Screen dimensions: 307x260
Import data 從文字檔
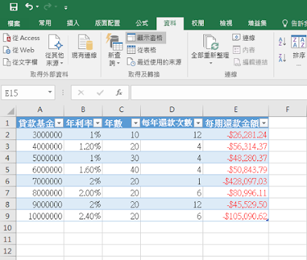pyautogui.click(x=20, y=62)
